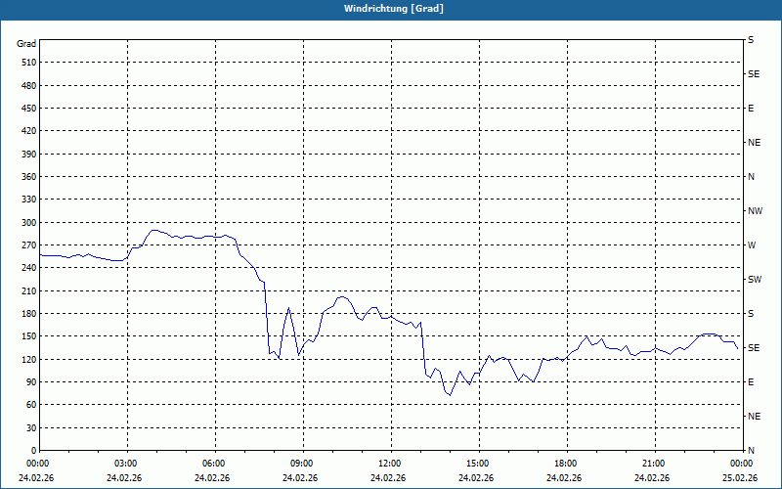The image size is (782, 489).
Task: Select the 18:00 time marker
Action: [x=564, y=464]
